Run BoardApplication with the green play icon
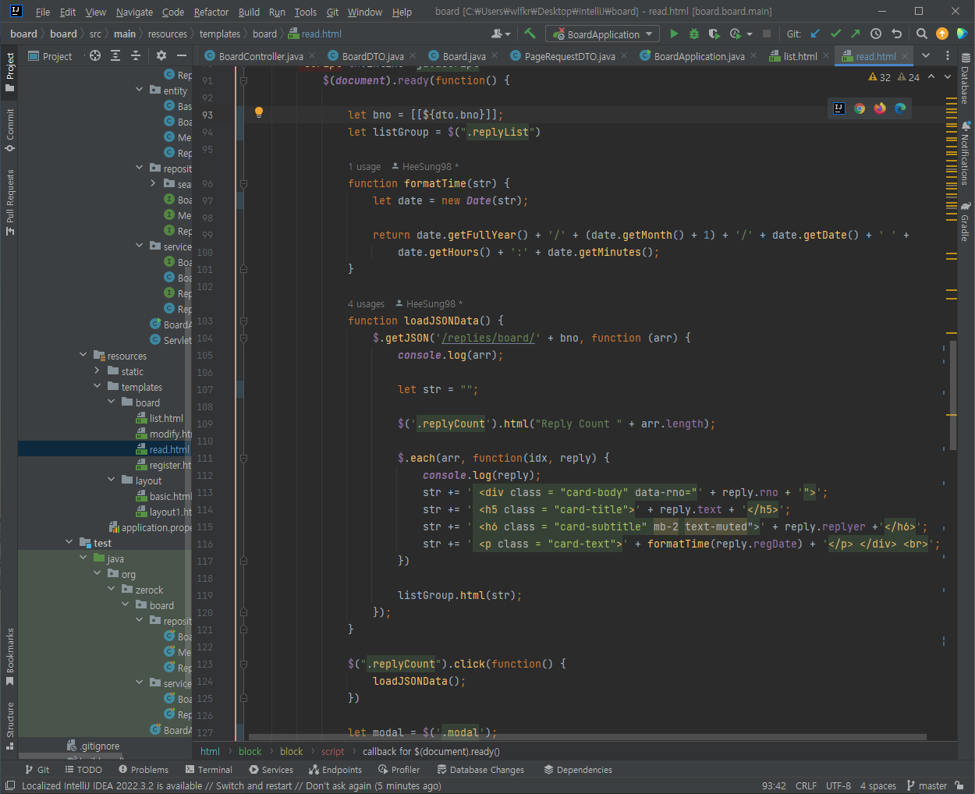 [x=674, y=34]
